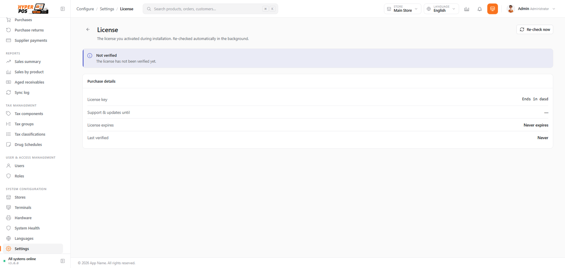Open the orange POS terminal button

[x=492, y=9]
